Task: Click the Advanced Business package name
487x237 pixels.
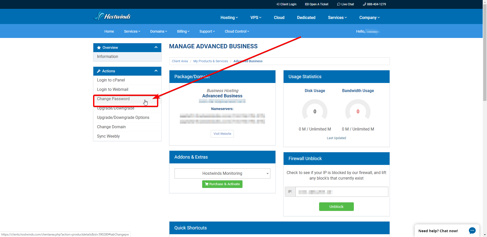Action: (x=222, y=96)
